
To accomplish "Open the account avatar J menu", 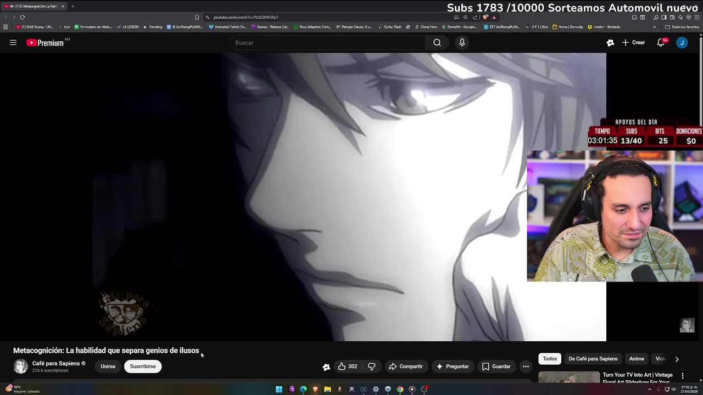I will [x=682, y=42].
